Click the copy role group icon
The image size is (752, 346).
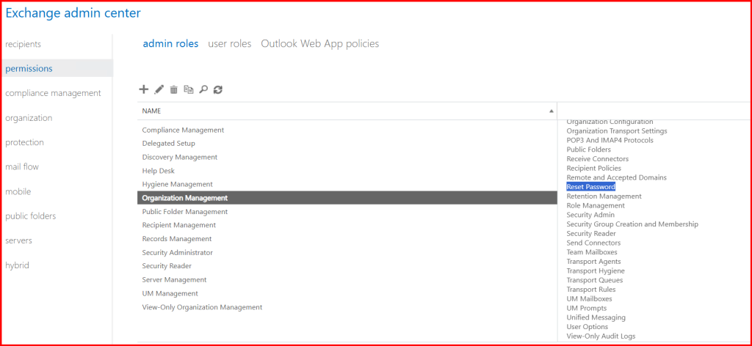pos(189,89)
